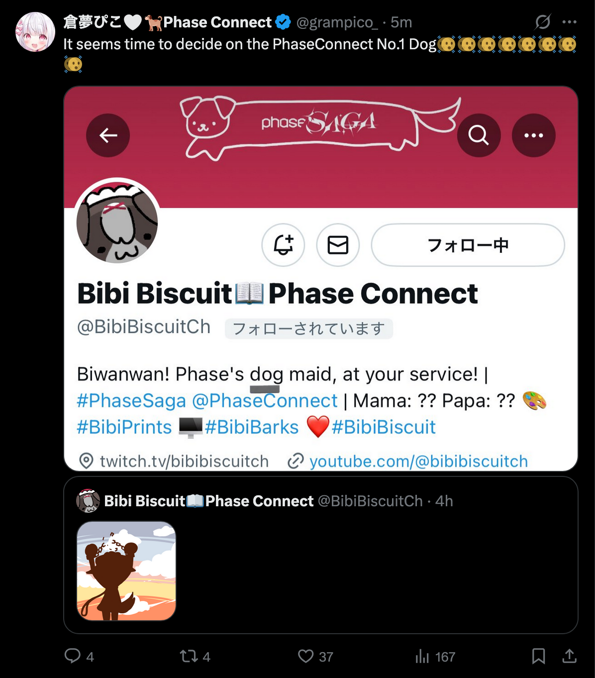Click Bibi Biscuit's dog maid profile picture
Image resolution: width=595 pixels, height=678 pixels.
(x=117, y=222)
